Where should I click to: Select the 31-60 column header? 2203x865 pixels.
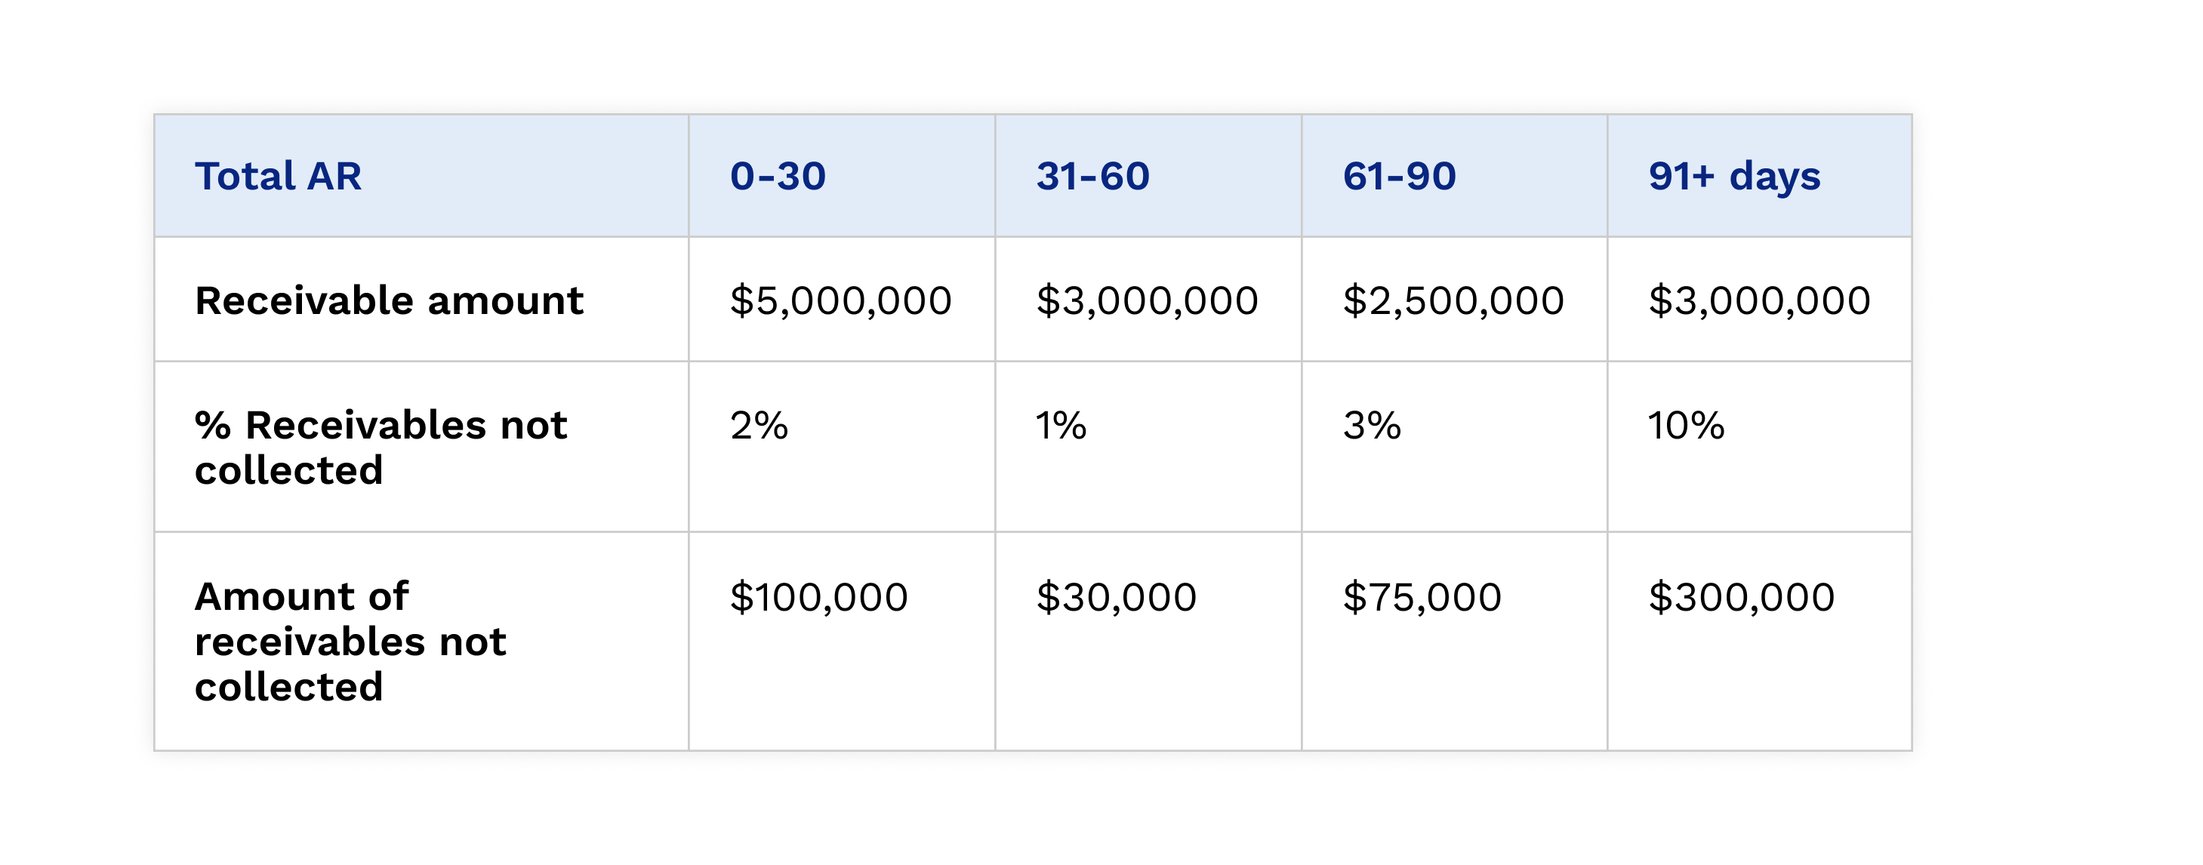[1148, 176]
